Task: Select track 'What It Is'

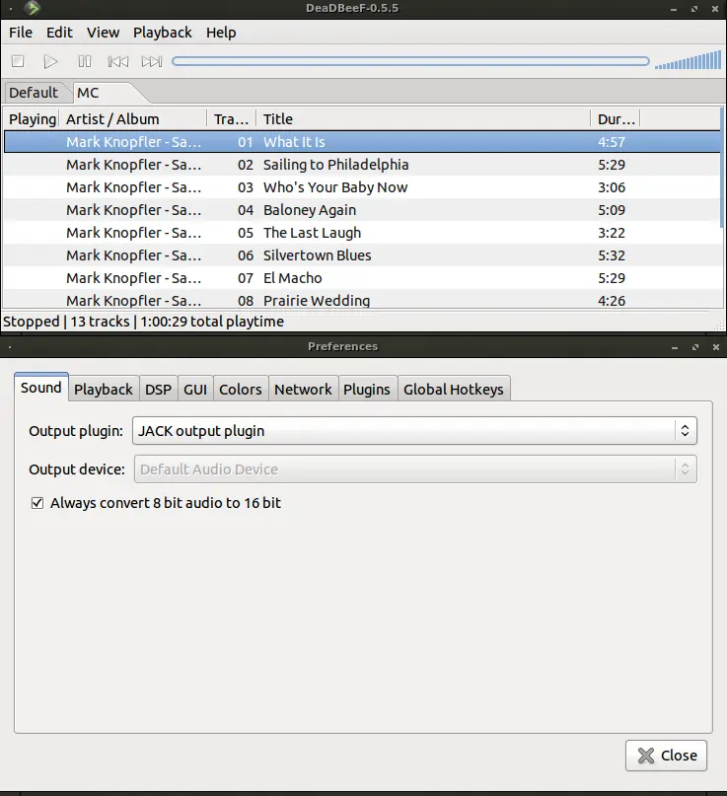Action: click(x=362, y=142)
